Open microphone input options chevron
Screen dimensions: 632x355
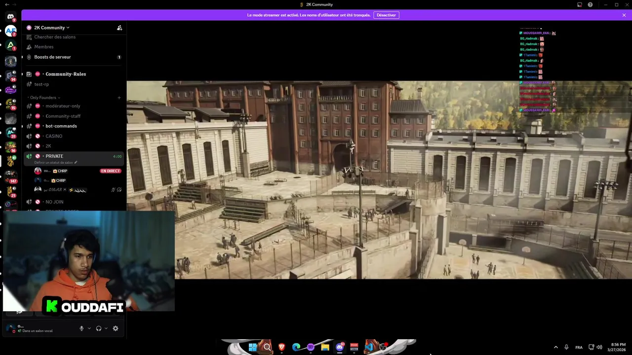[x=89, y=328]
